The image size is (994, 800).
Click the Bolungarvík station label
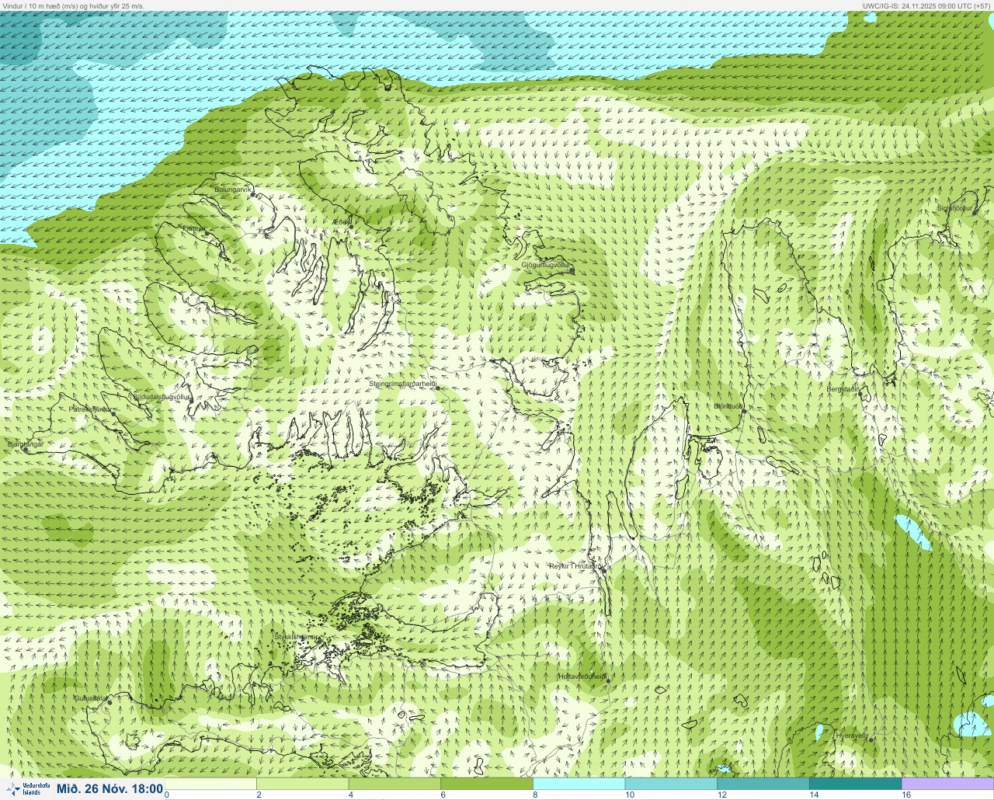tap(233, 190)
